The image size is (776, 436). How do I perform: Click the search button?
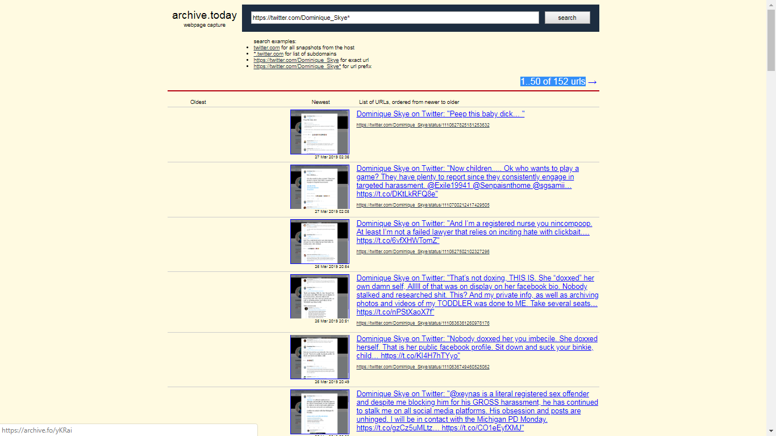(567, 18)
